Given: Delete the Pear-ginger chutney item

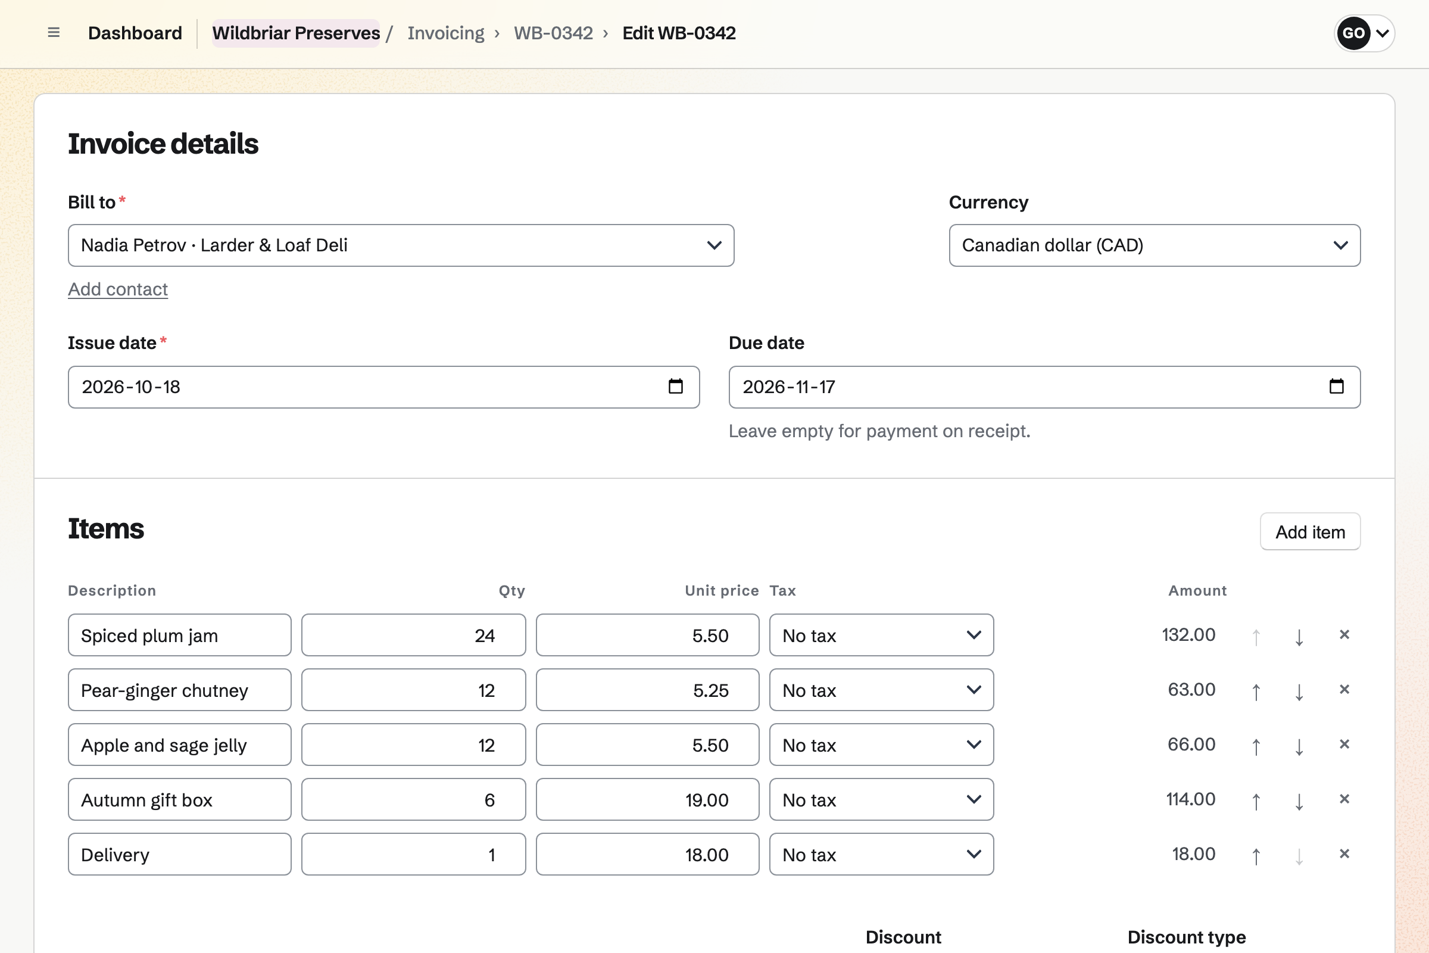Looking at the screenshot, I should [1344, 689].
